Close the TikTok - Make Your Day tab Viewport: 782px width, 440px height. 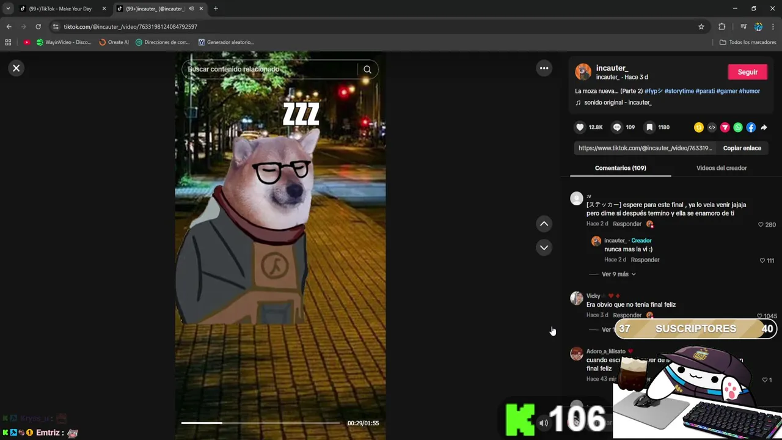click(104, 9)
